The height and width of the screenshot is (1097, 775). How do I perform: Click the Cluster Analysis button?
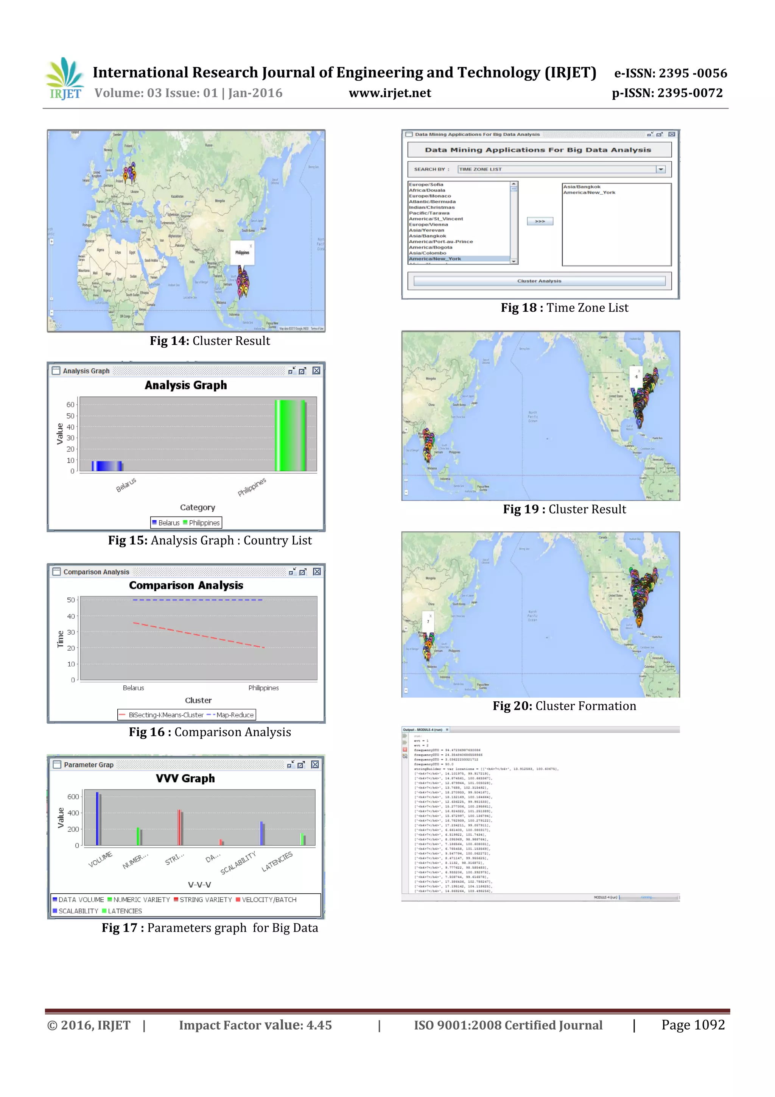(x=539, y=281)
